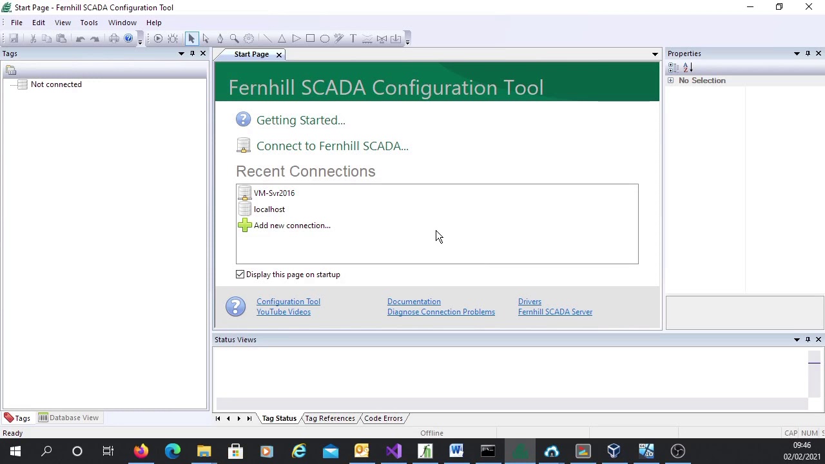The height and width of the screenshot is (464, 825).
Task: Open the View menu
Action: tap(63, 23)
